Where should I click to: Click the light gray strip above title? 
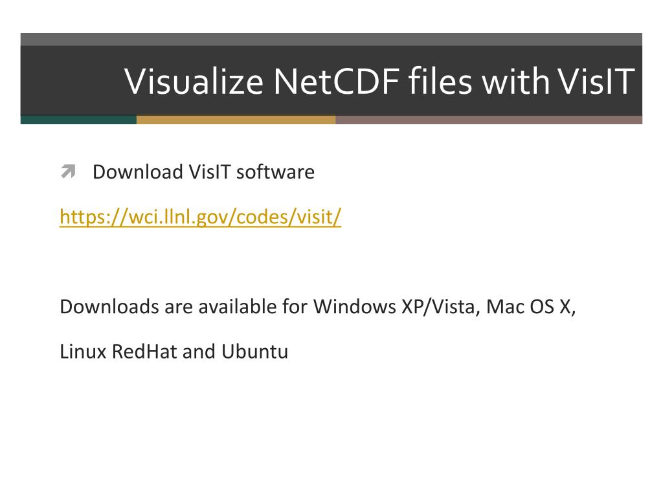tap(331, 39)
